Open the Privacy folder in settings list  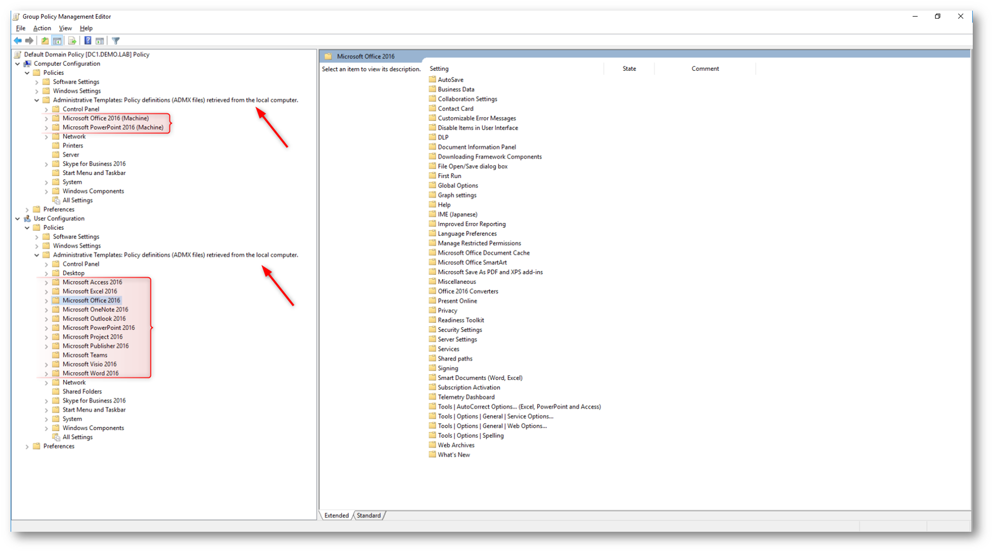(x=447, y=311)
